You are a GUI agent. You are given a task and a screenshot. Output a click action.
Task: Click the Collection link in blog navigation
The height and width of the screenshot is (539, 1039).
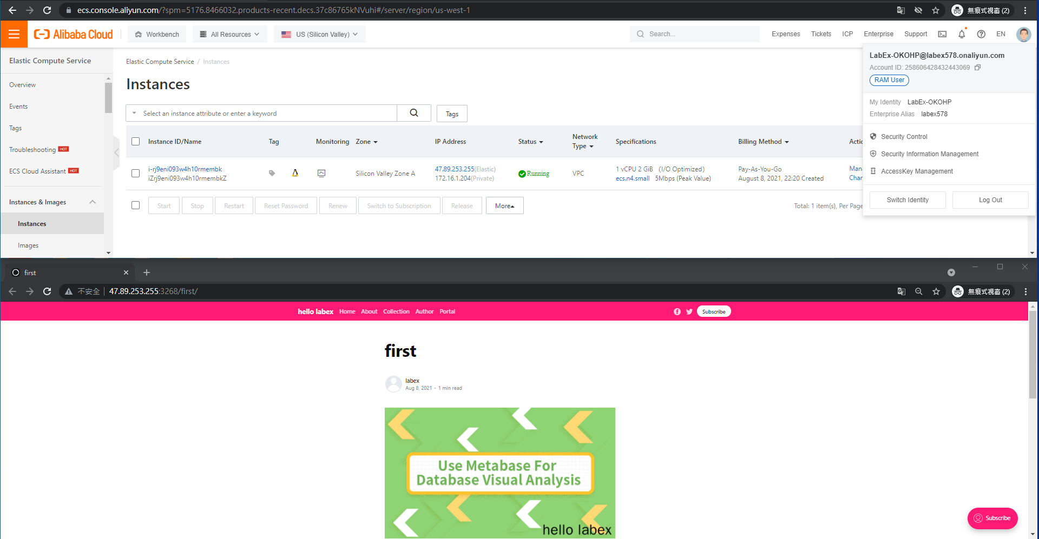[x=396, y=311]
